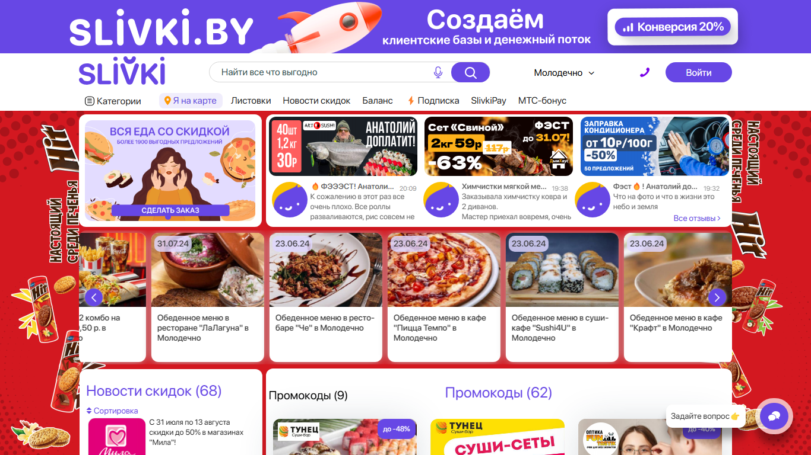Viewport: 811px width, 455px height.
Task: Click the СДЕЛАТЬ ЗАКАЗ banner button
Action: tap(170, 210)
